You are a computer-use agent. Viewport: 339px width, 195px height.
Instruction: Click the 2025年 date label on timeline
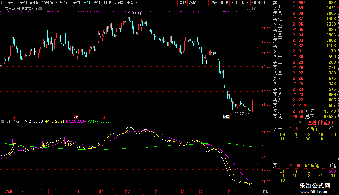[x=7, y=191]
